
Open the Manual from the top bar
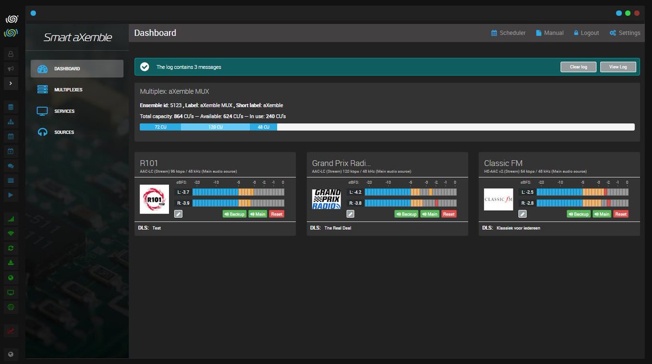tap(549, 33)
